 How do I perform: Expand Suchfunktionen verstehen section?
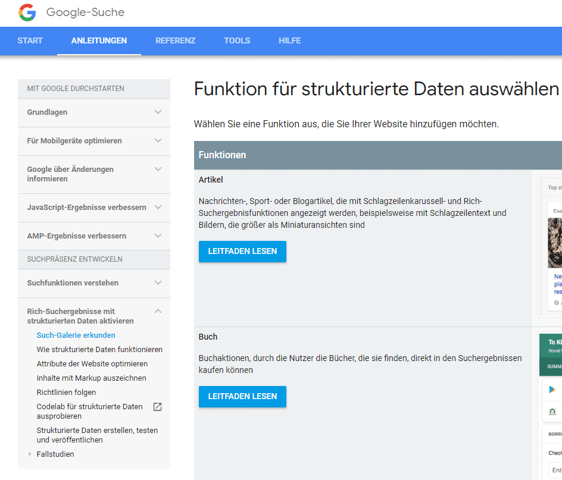[x=158, y=283]
